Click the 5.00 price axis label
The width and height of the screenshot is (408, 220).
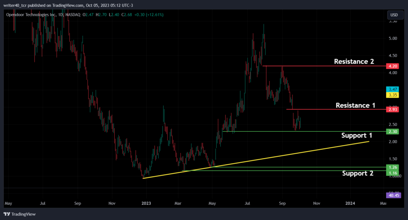[x=393, y=39]
